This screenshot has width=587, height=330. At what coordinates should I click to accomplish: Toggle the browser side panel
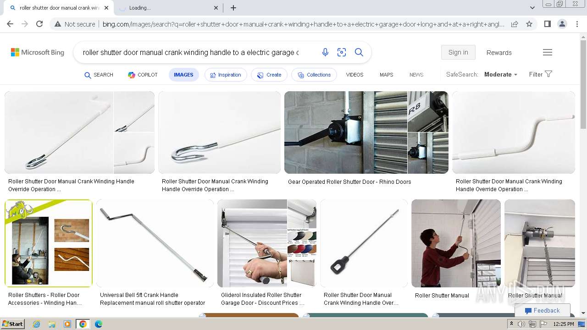[x=547, y=24]
